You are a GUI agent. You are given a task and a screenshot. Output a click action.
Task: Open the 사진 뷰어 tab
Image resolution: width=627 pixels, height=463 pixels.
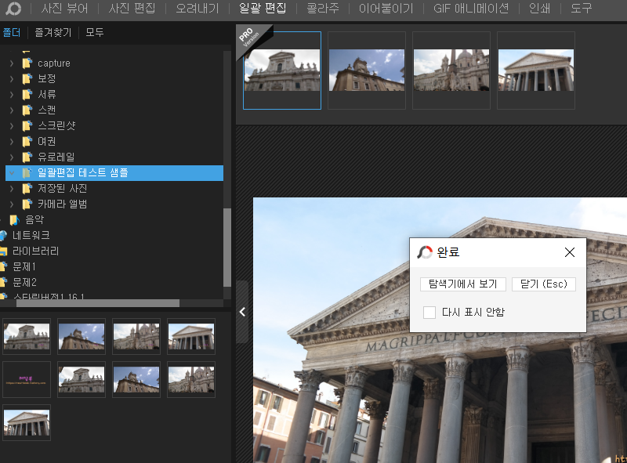coord(64,8)
